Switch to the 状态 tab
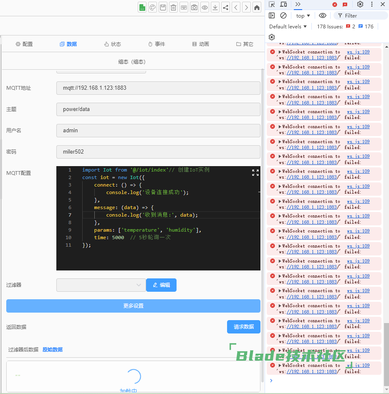The height and width of the screenshot is (394, 389). click(113, 44)
